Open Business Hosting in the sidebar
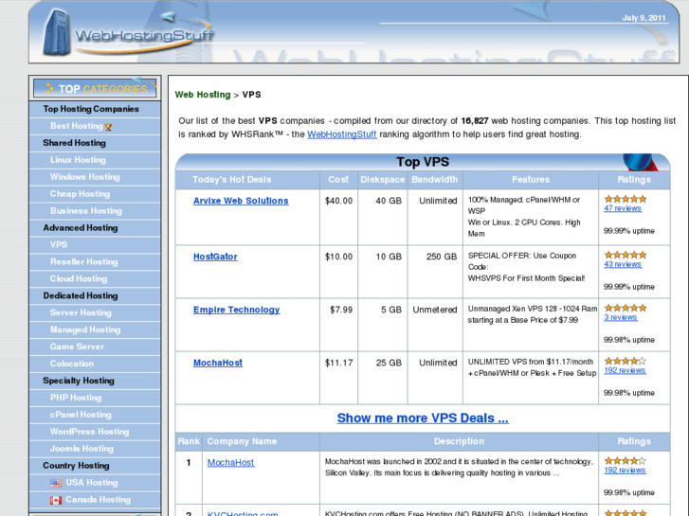Image resolution: width=689 pixels, height=516 pixels. coord(86,211)
